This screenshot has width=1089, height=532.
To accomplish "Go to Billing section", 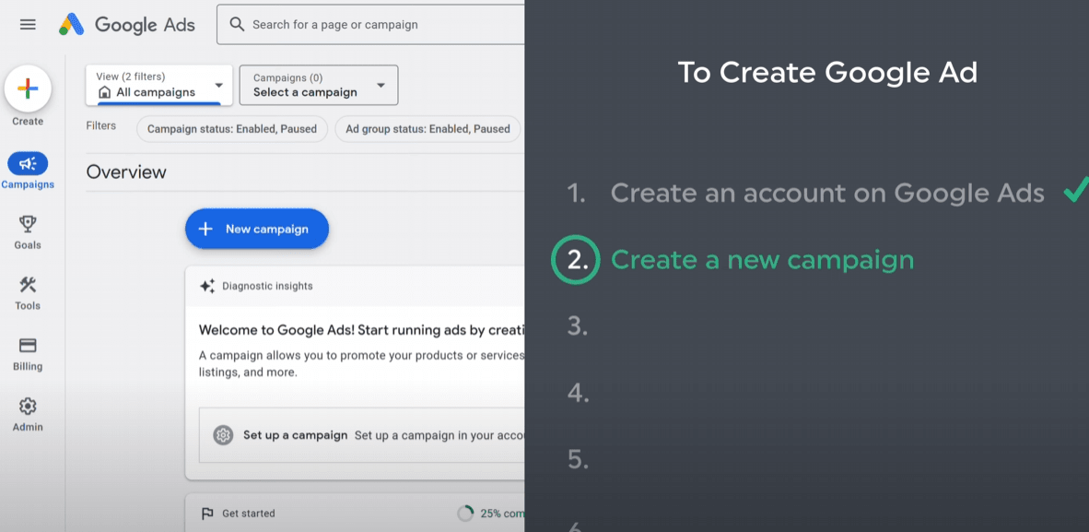I will pos(28,347).
